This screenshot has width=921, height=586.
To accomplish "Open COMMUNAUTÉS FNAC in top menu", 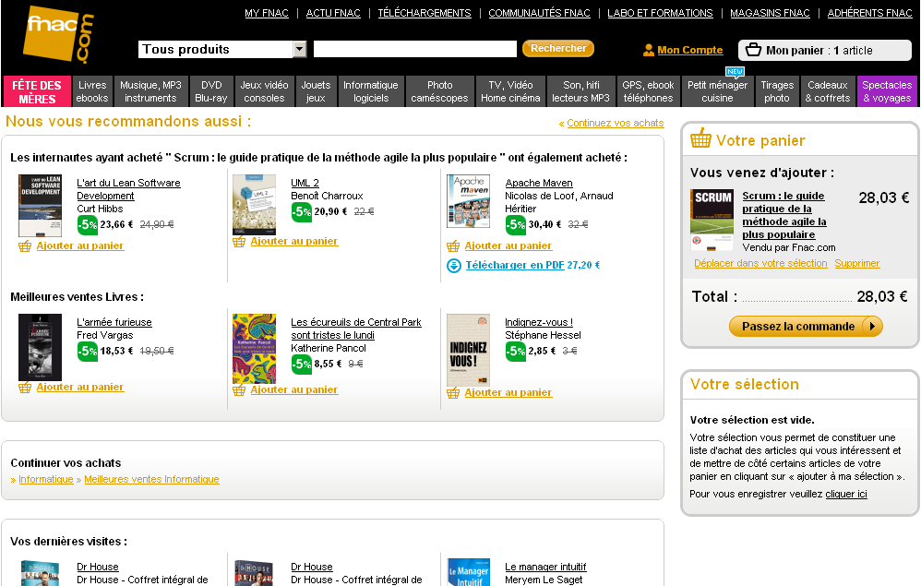I will pos(539,13).
